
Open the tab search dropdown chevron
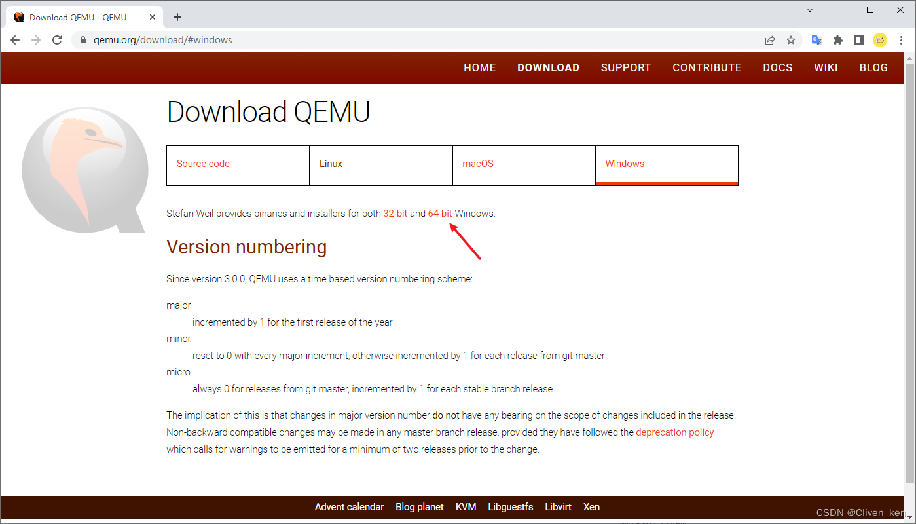810,10
